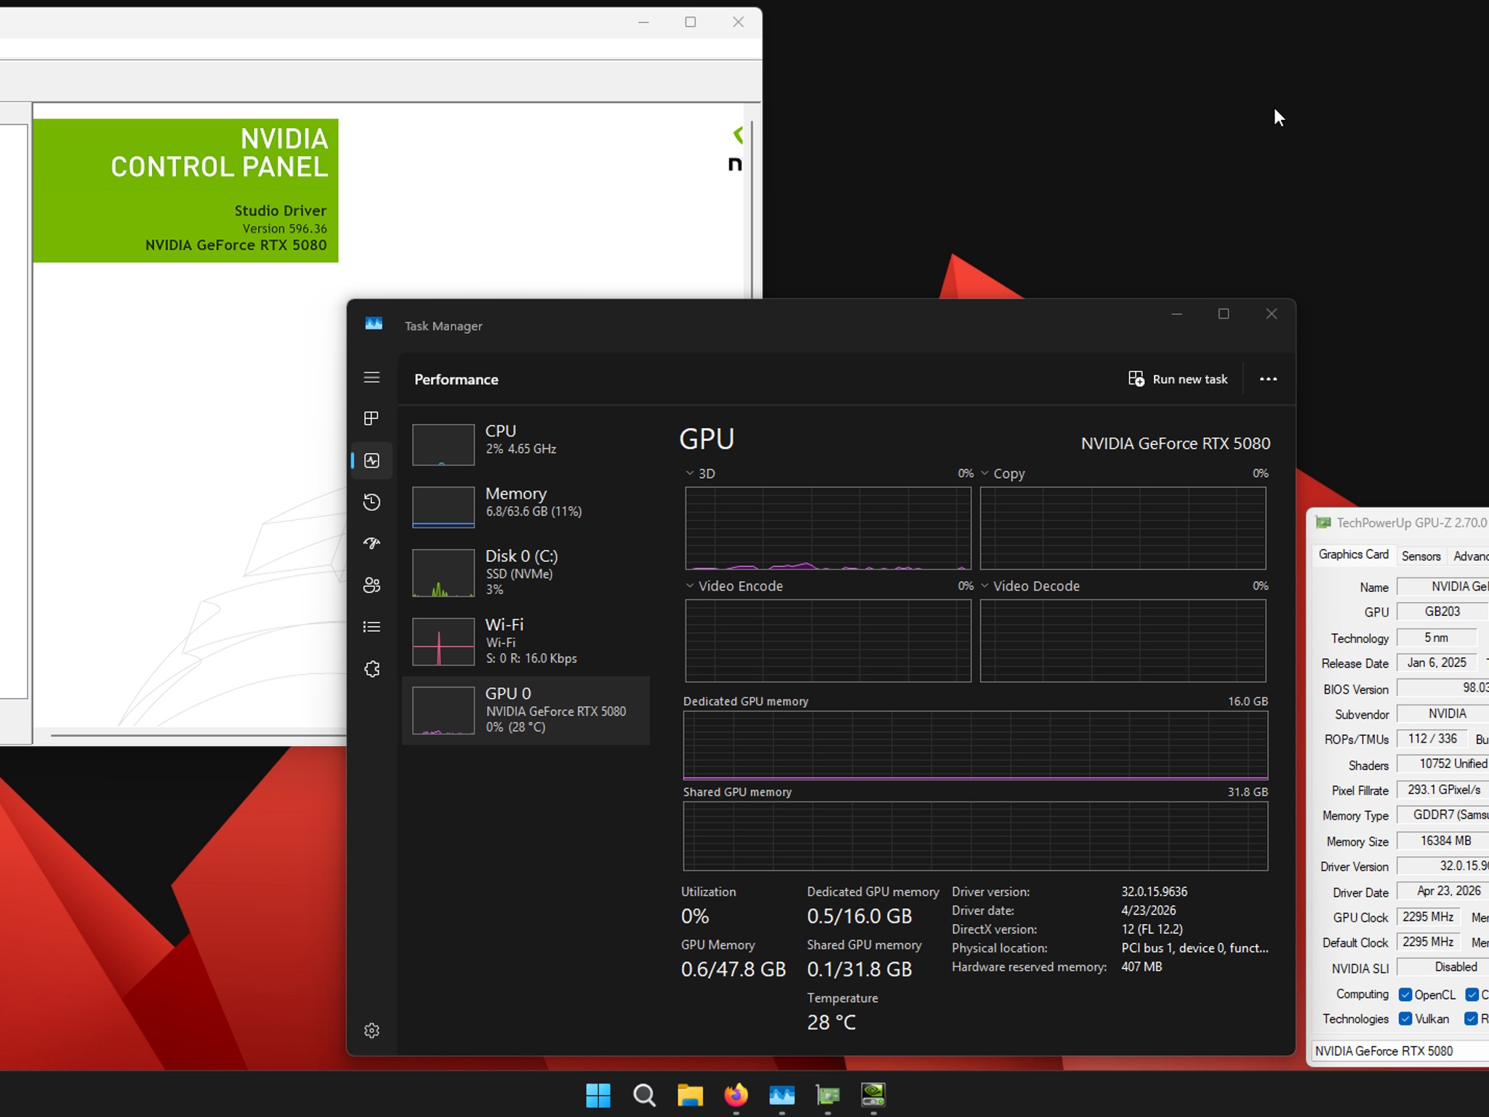Click the Utilization 0% value

click(x=695, y=916)
